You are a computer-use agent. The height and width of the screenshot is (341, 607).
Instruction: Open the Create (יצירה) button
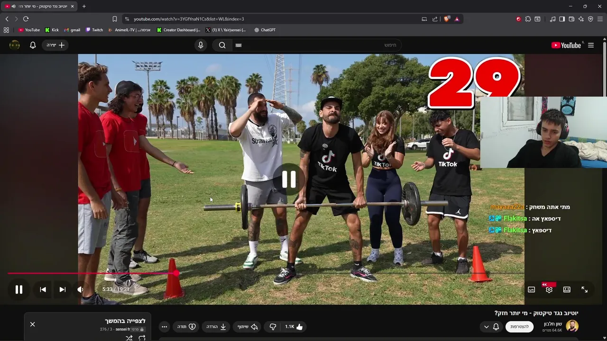point(55,45)
